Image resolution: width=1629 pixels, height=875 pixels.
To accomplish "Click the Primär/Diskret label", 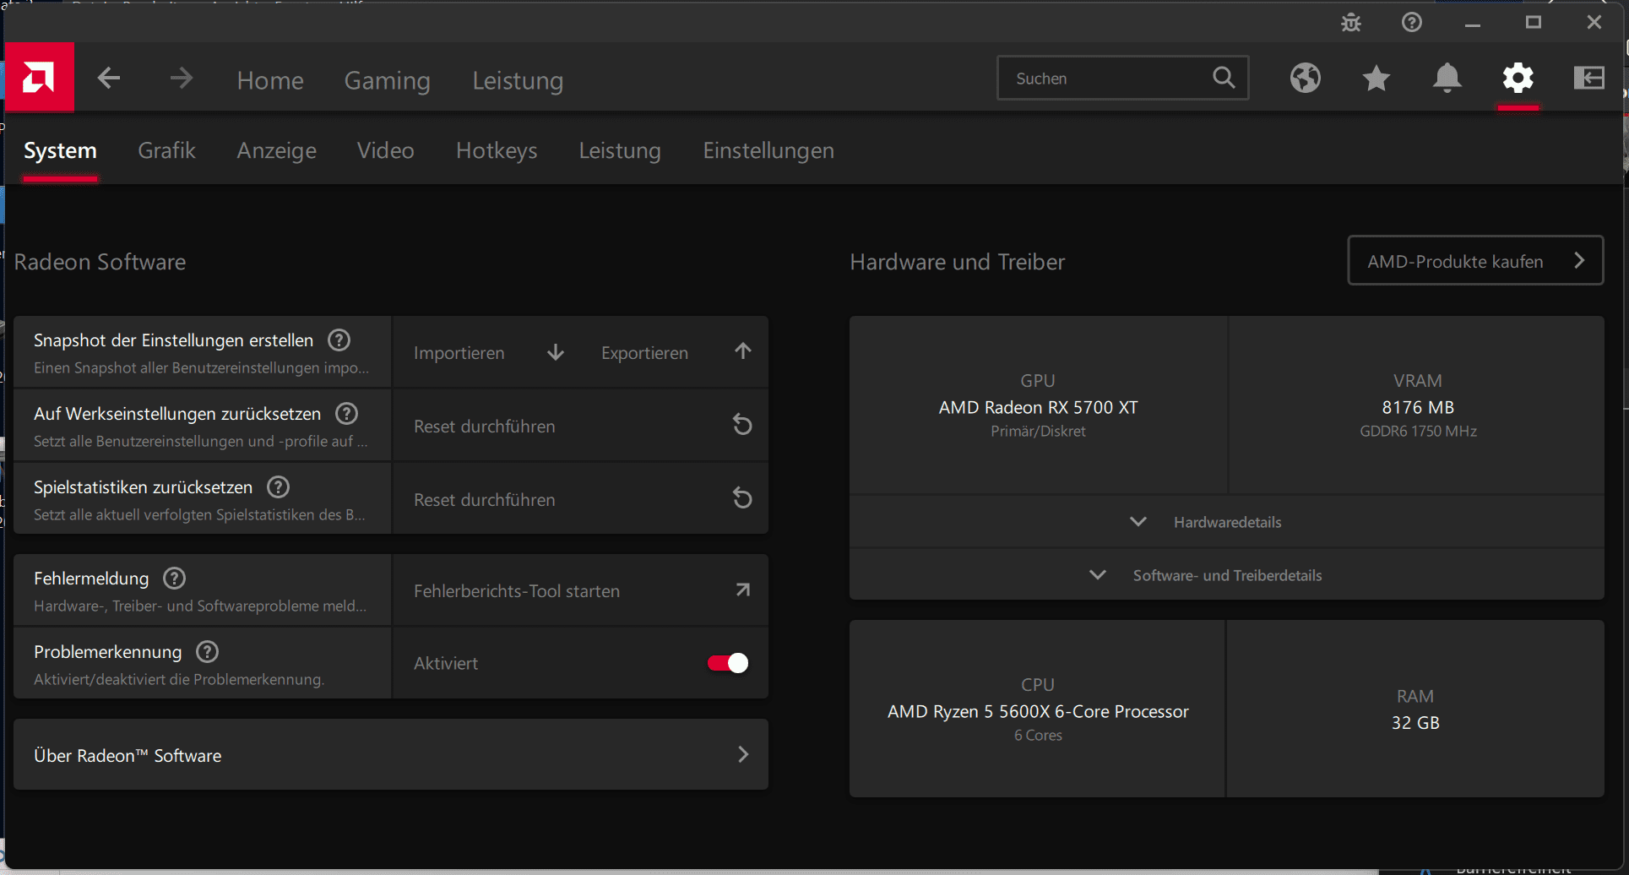I will pyautogui.click(x=1038, y=431).
